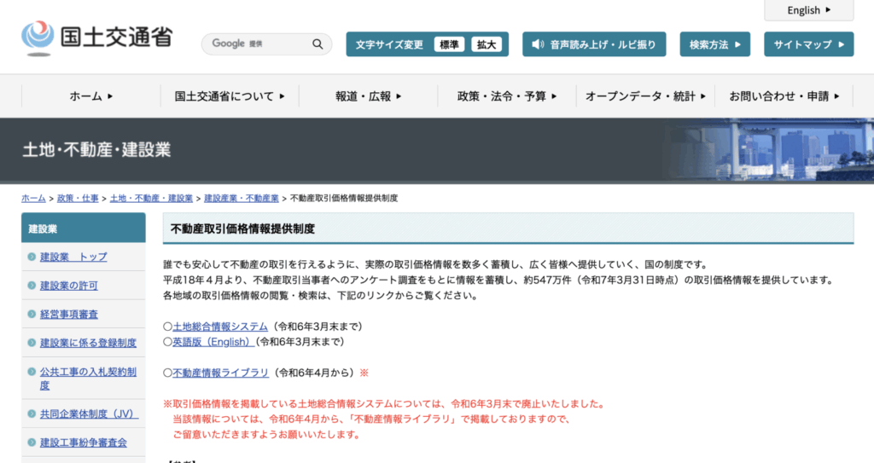Set font size to 拡大
Viewport: 874px width, 463px height.
coord(487,44)
